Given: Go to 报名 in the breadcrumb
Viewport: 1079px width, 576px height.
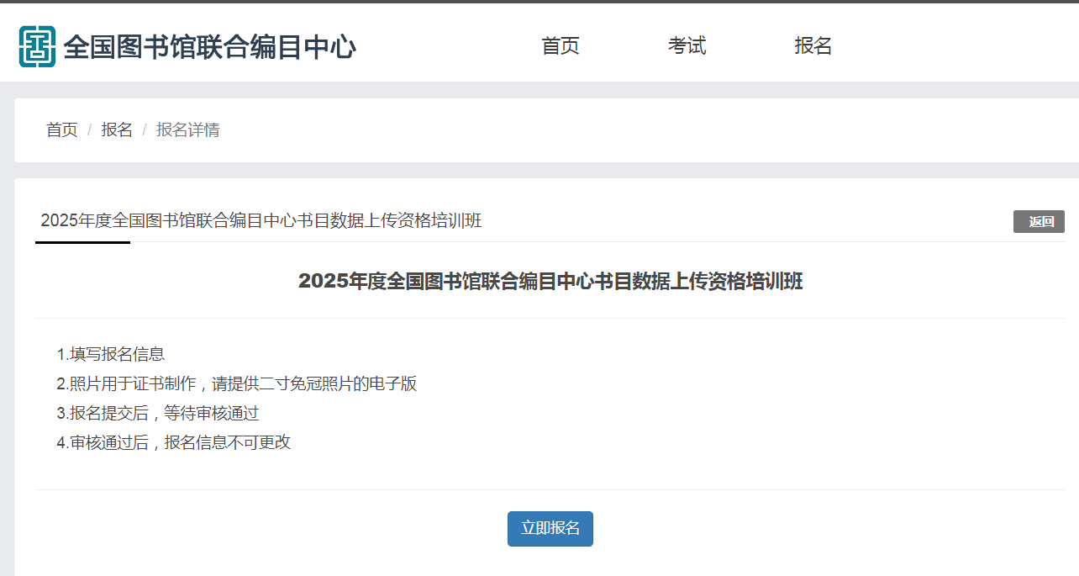Looking at the screenshot, I should (x=117, y=130).
